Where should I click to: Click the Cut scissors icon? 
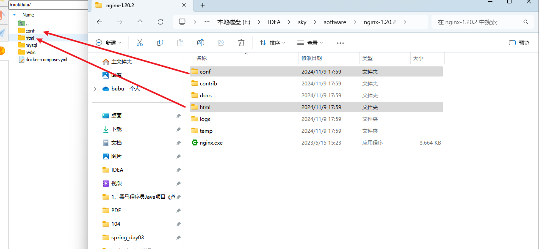click(140, 43)
